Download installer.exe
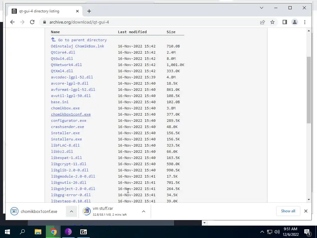This screenshot has height=238, width=317. pos(65,133)
